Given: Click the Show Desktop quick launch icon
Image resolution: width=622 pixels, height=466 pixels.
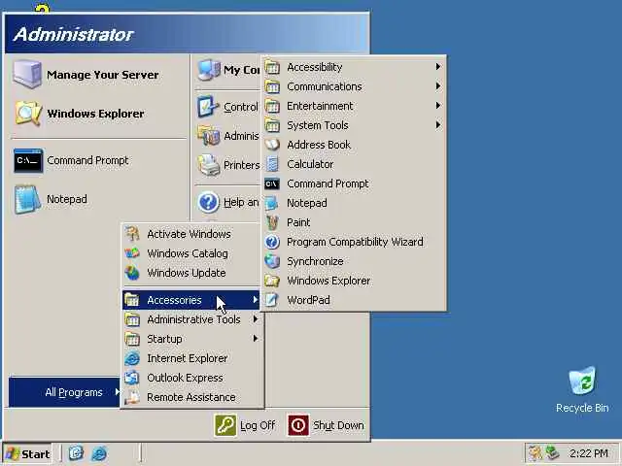Looking at the screenshot, I should click(76, 453).
